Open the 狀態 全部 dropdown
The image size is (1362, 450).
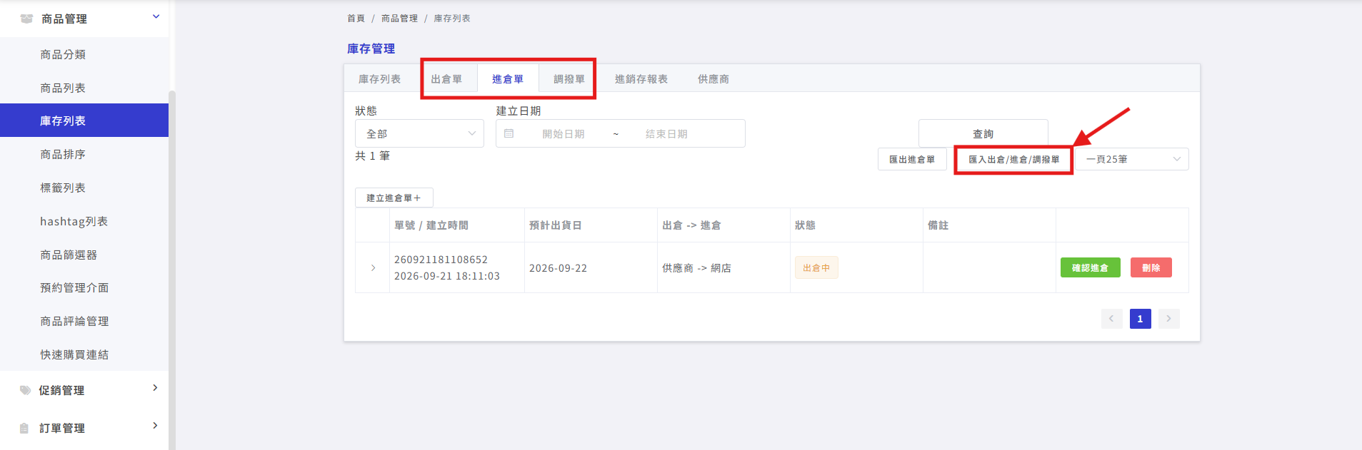point(419,133)
